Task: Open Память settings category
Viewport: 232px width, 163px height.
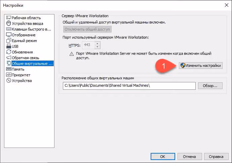Action: coord(18,69)
